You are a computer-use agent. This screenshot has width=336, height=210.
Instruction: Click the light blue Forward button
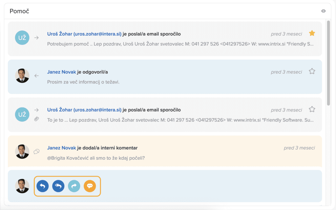(74, 186)
